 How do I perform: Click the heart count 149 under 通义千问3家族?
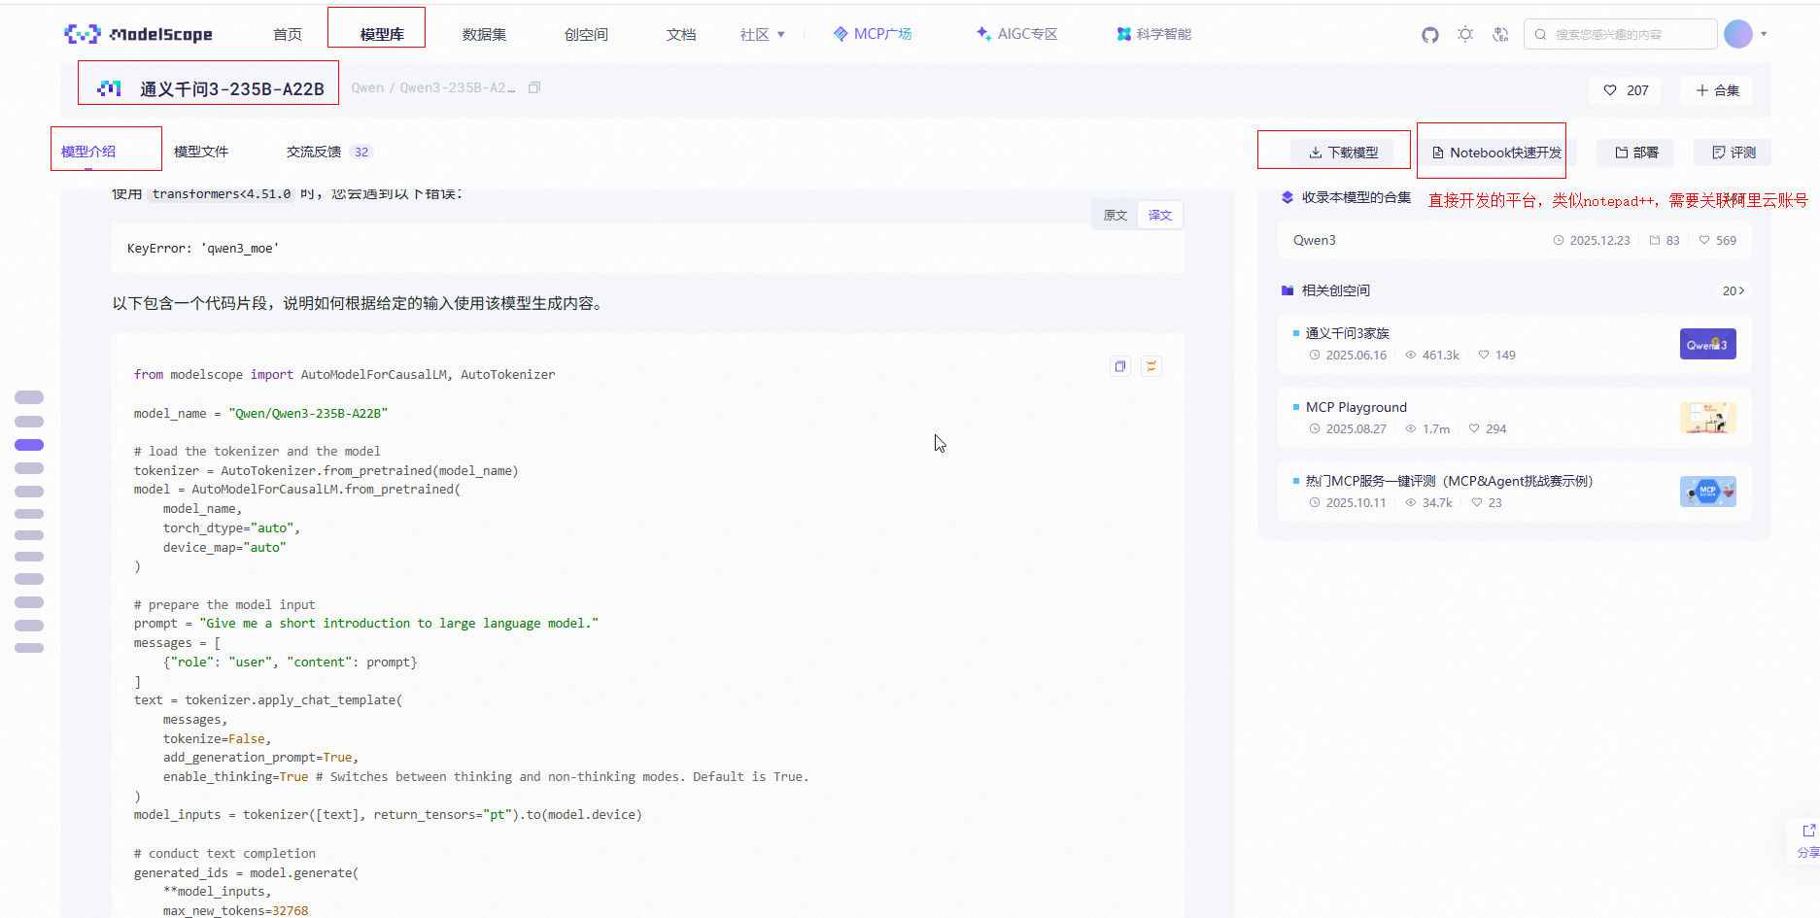coord(1496,355)
